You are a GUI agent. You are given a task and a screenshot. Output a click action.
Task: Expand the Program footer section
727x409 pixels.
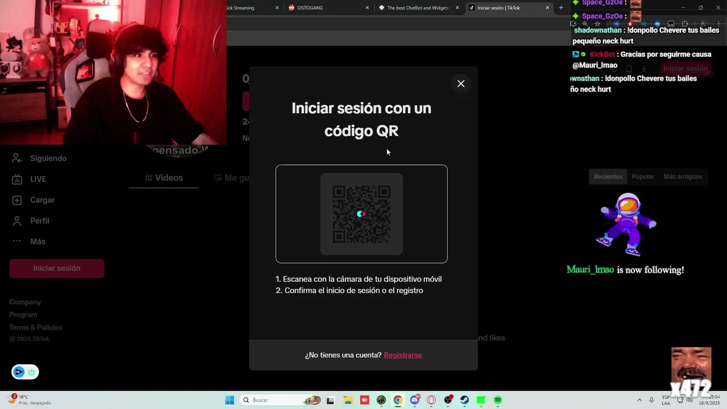pos(23,315)
